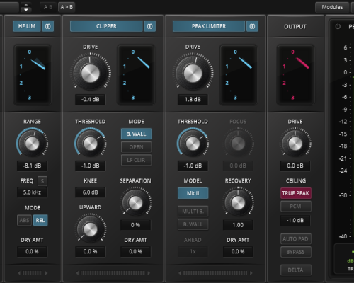The width and height of the screenshot is (354, 283).
Task: Click the Clipper THRESHOLD knob
Action: tap(91, 144)
